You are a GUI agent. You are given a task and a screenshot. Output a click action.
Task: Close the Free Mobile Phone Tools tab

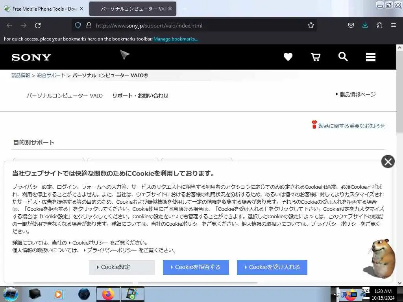click(x=81, y=9)
